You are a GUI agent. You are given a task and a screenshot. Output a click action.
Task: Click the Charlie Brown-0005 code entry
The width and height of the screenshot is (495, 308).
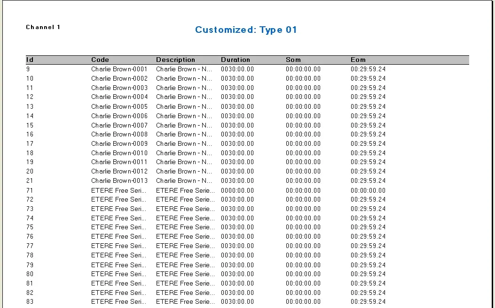(119, 106)
